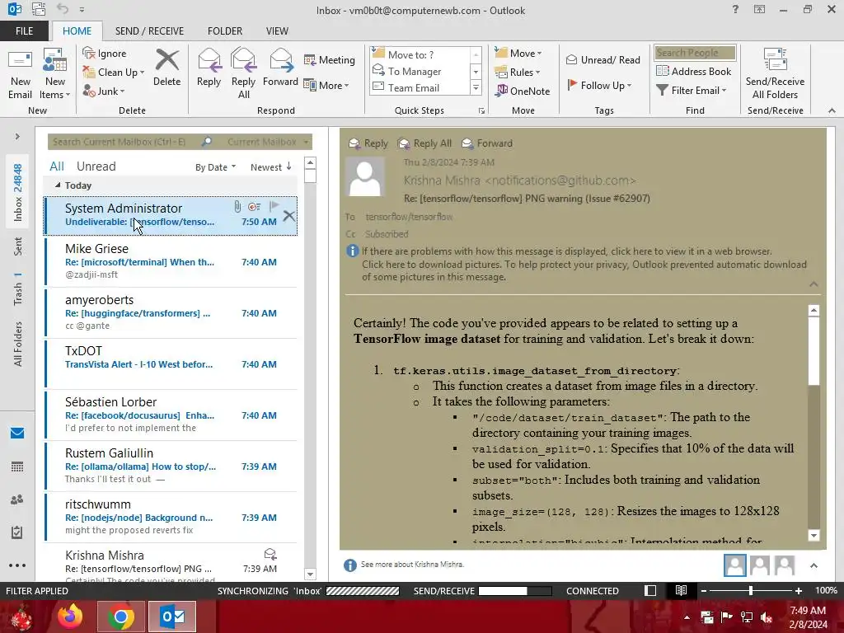Toggle Newest sort order
This screenshot has height=633, width=844.
[270, 167]
